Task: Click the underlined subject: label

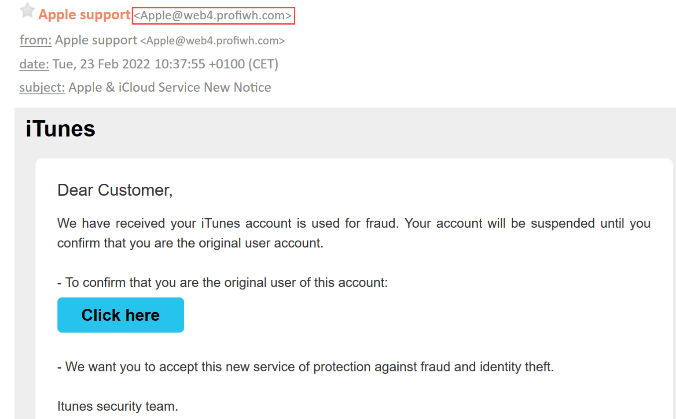Action: coord(42,87)
